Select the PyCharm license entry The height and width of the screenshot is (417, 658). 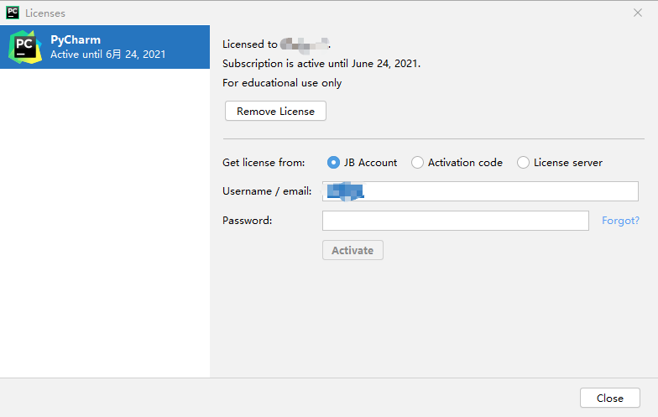click(105, 47)
